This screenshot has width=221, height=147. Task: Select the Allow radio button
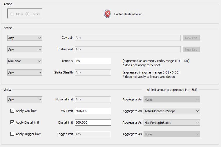click(12, 14)
